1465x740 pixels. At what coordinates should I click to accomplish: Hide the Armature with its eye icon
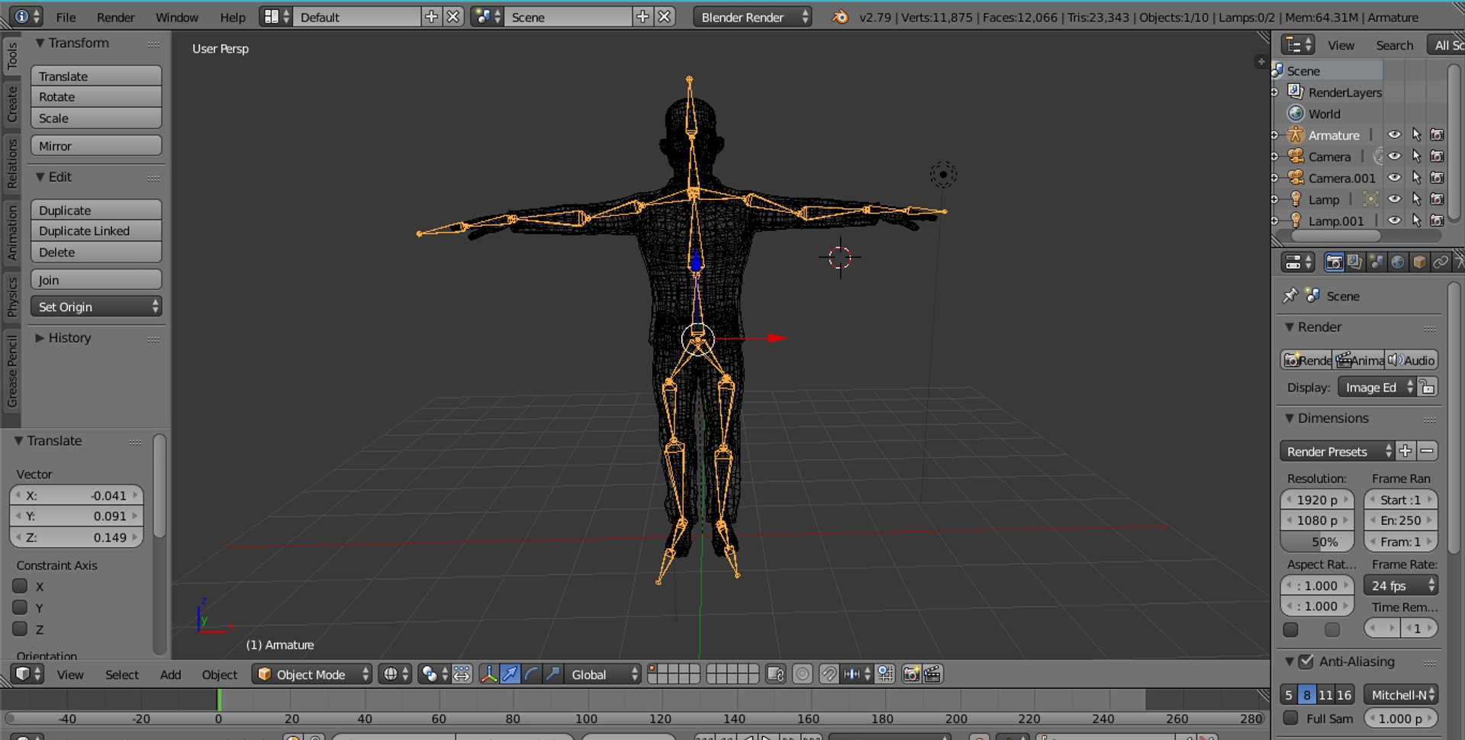(1394, 135)
